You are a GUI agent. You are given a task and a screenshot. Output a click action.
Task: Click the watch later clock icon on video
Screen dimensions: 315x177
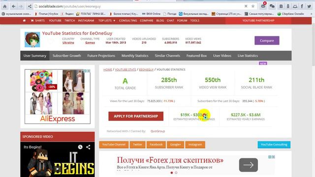pos(80,147)
